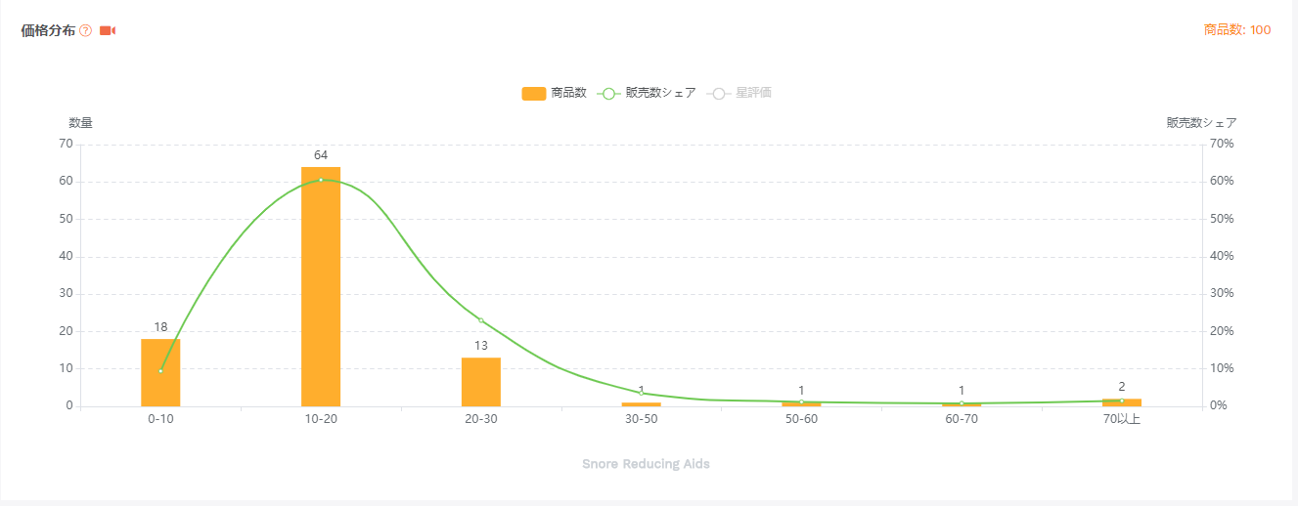Click the 70以上 bar labeled 2
The height and width of the screenshot is (506, 1298).
[1122, 402]
